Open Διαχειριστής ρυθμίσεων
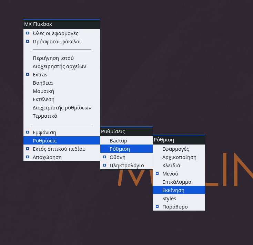 pyautogui.click(x=62, y=108)
